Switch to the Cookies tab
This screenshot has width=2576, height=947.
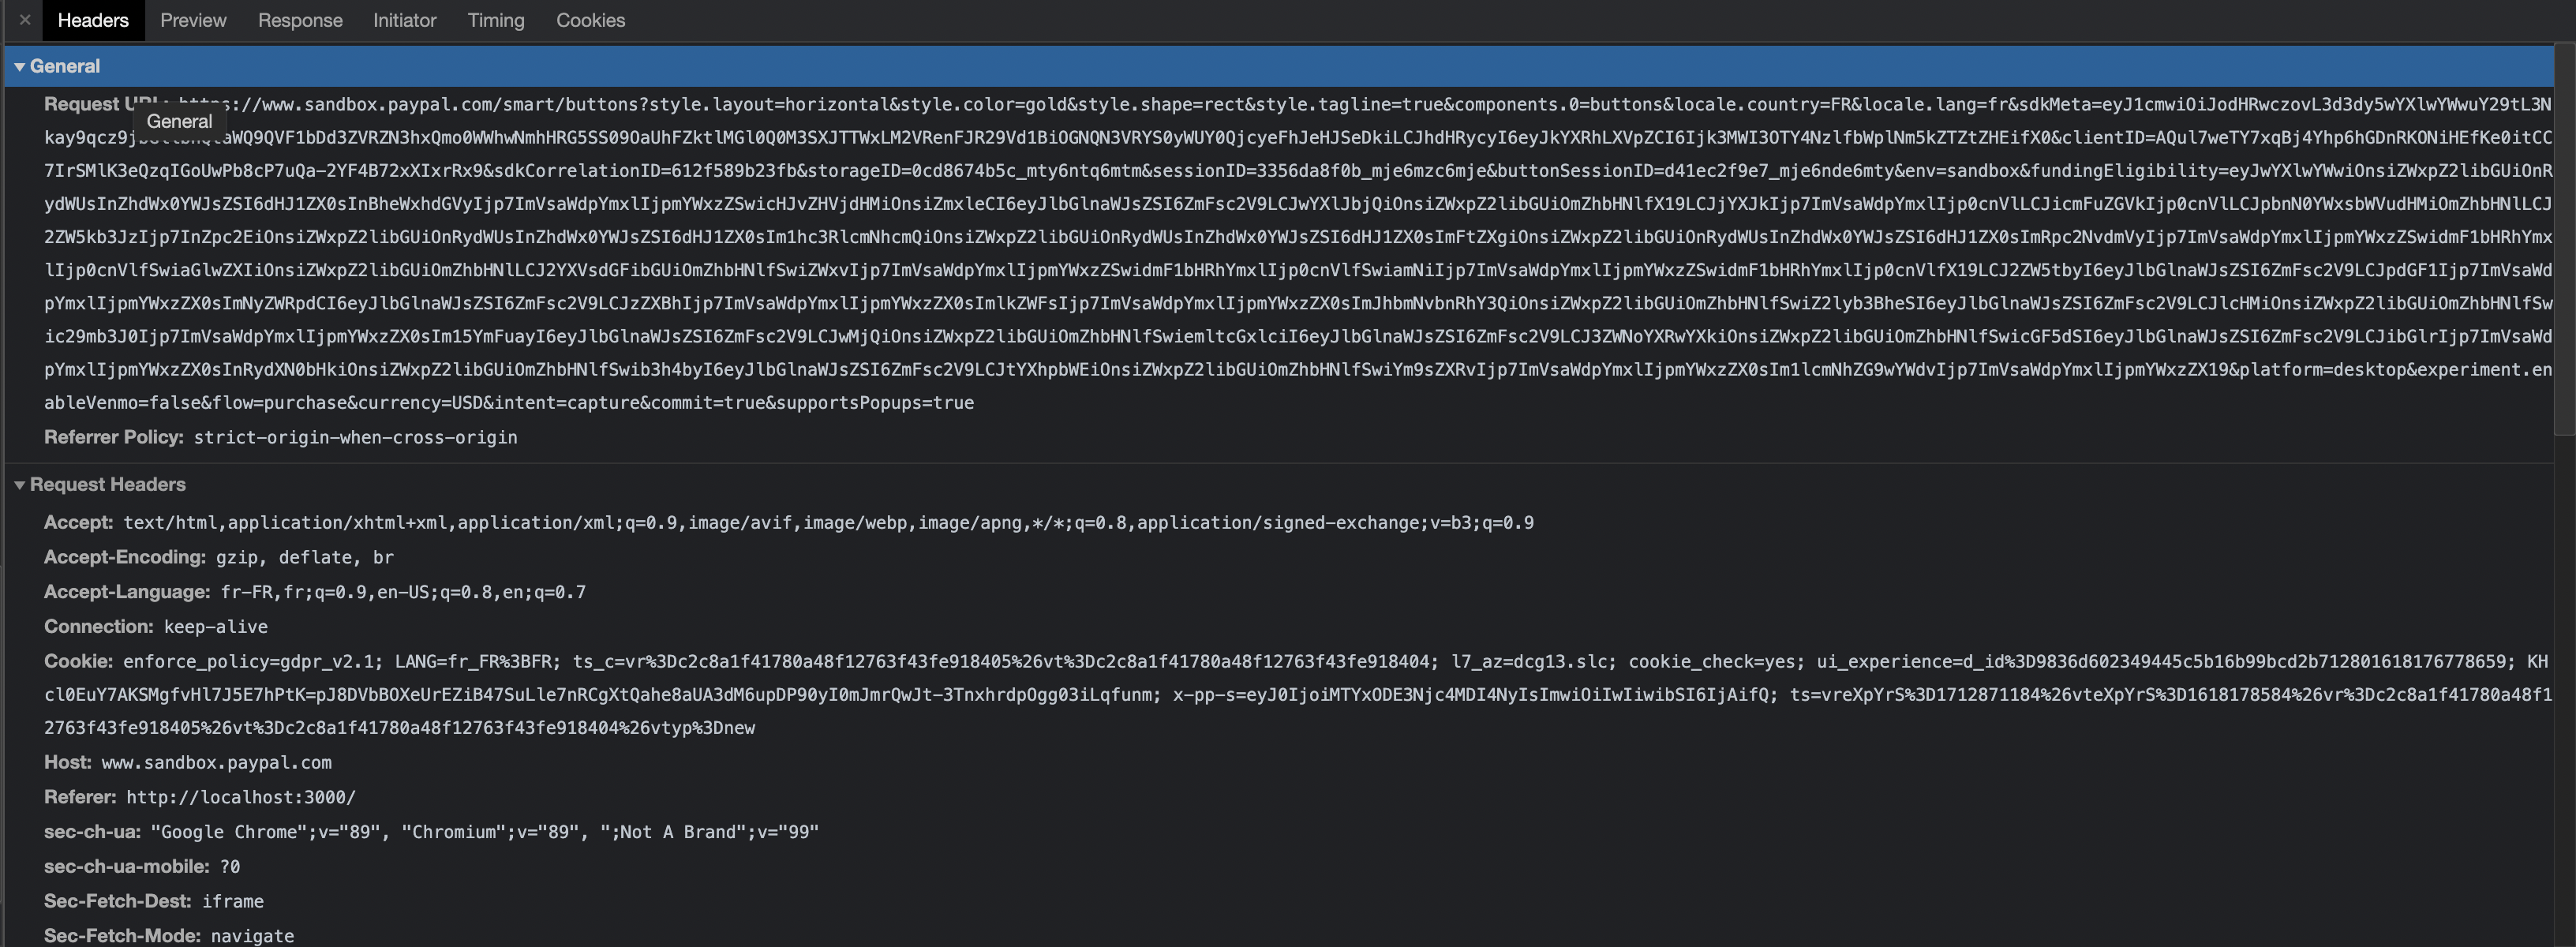[590, 20]
